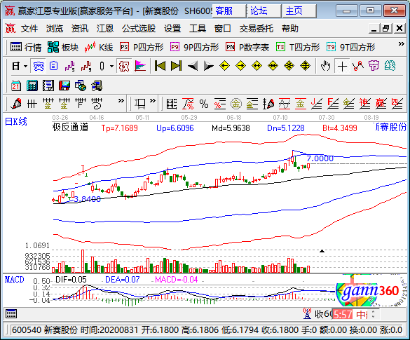The image size is (410, 340).
Task: Open the calculator icon
Action: [32, 86]
